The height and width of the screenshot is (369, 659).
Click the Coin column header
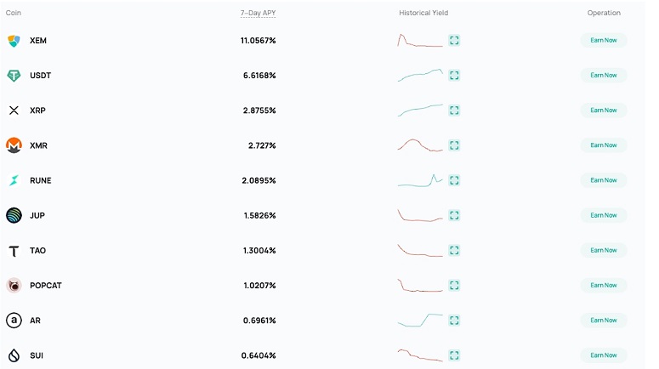[14, 13]
